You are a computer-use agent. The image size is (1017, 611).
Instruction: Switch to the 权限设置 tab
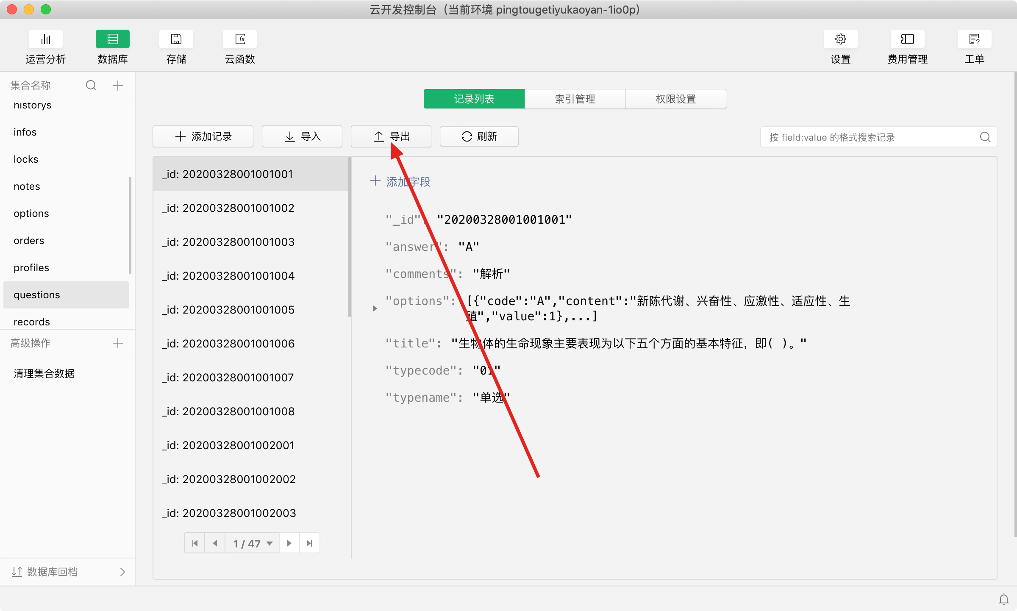click(676, 99)
